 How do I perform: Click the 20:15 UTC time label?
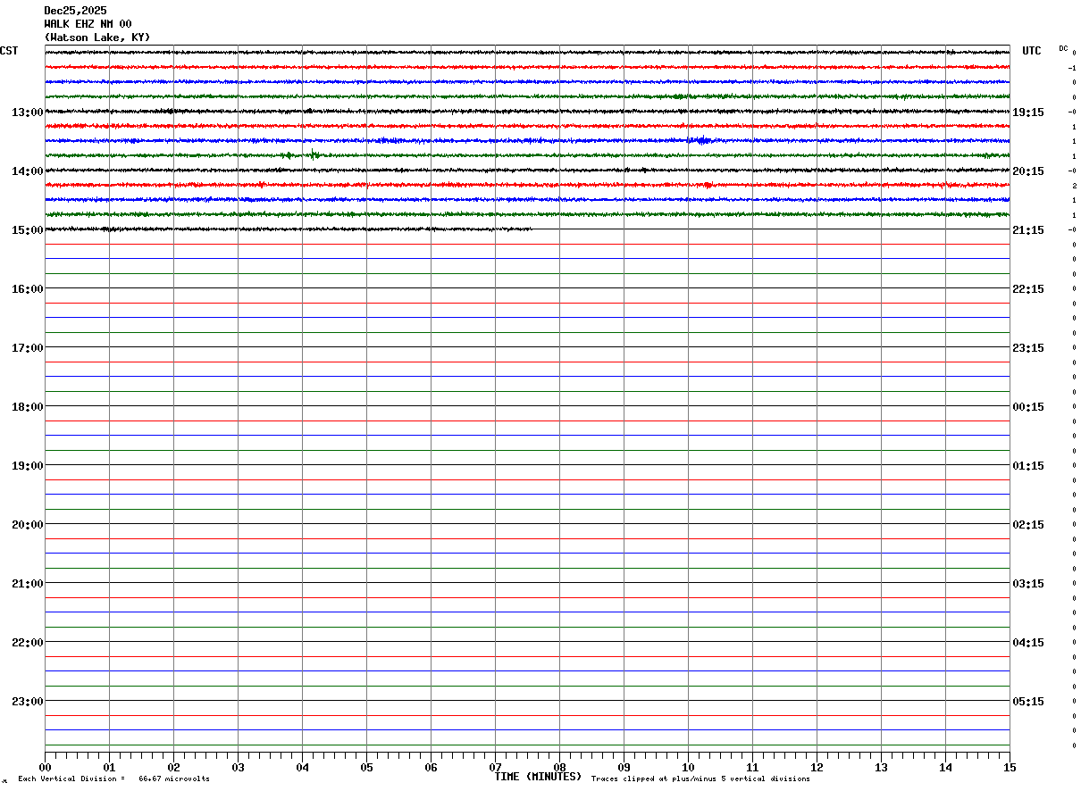[x=1028, y=171]
